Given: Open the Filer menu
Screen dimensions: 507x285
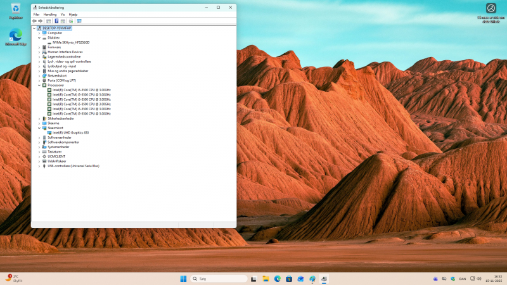Looking at the screenshot, I should (36, 14).
